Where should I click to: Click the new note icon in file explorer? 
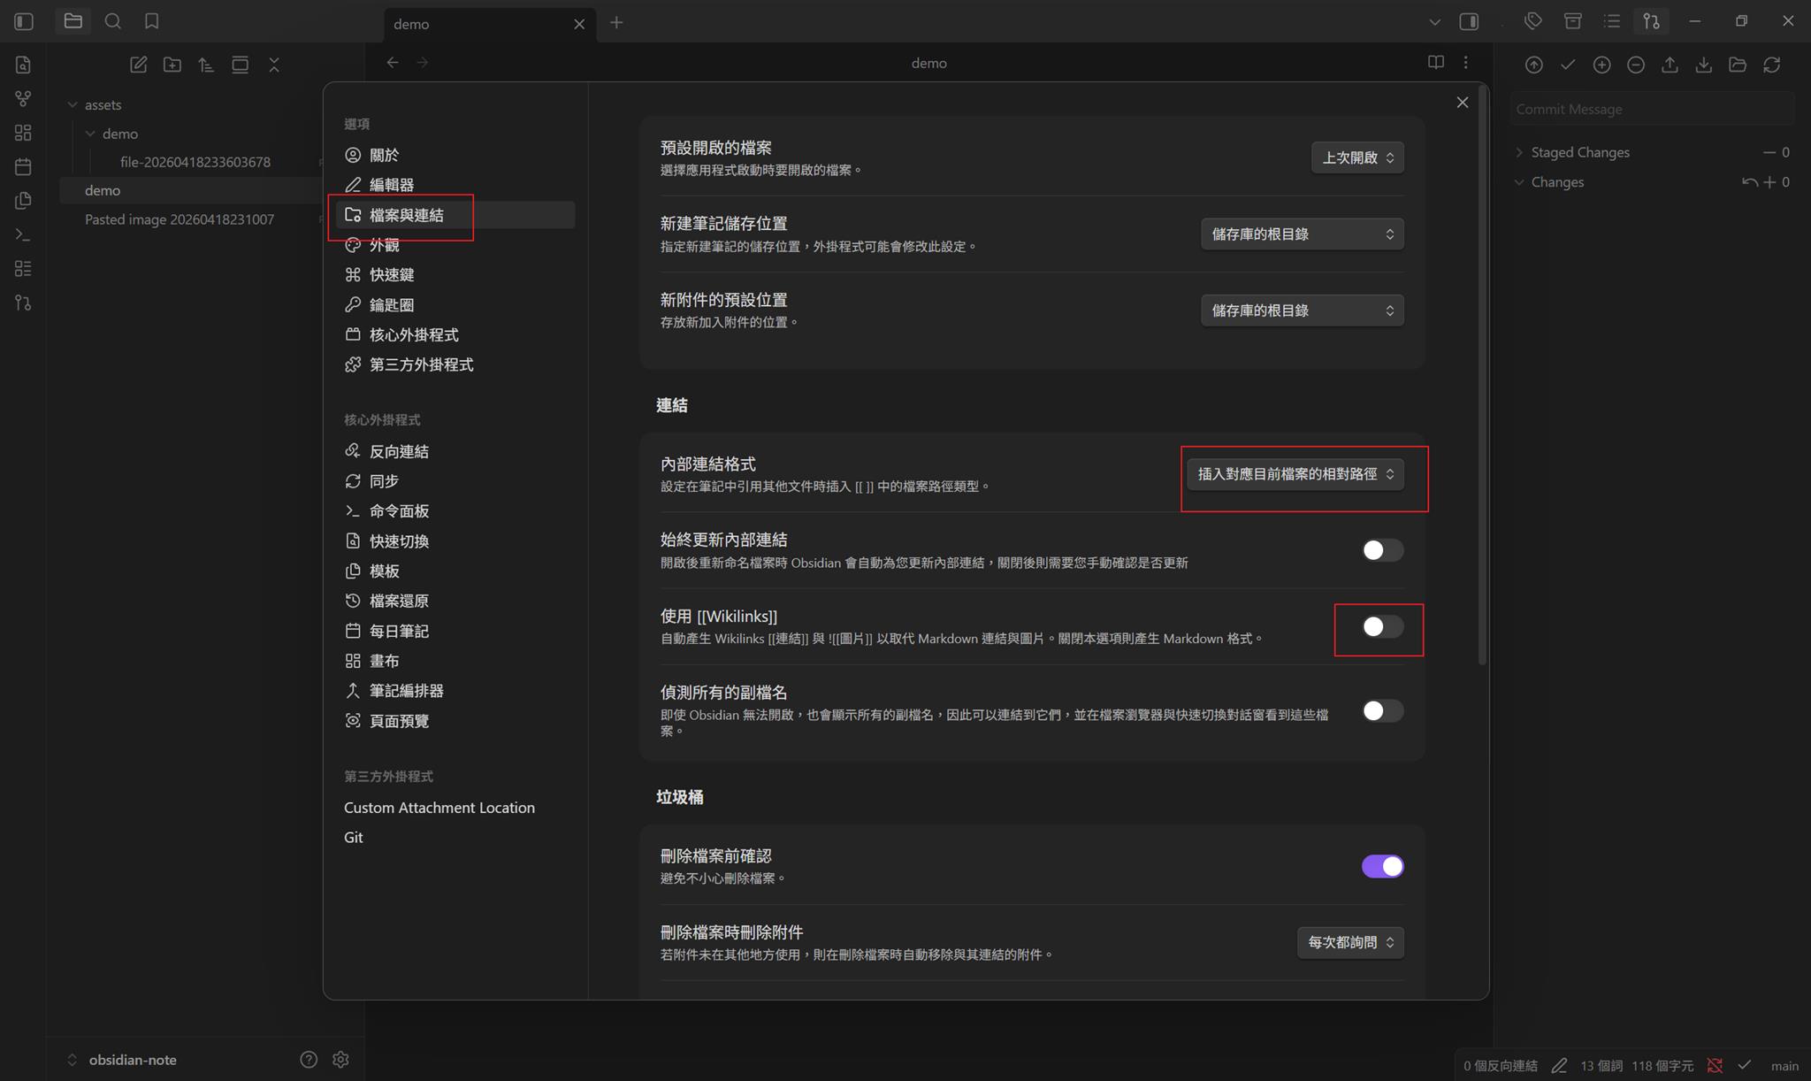138,65
